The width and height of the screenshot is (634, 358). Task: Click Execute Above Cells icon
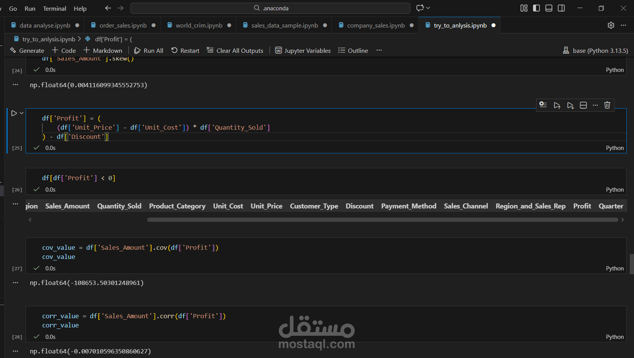pos(557,105)
